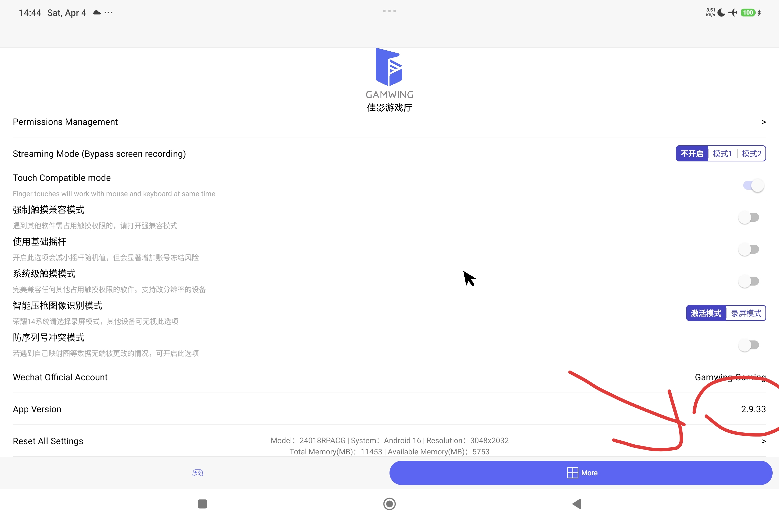The width and height of the screenshot is (779, 519).
Task: Tap the cloud icon in status bar
Action: 97,13
